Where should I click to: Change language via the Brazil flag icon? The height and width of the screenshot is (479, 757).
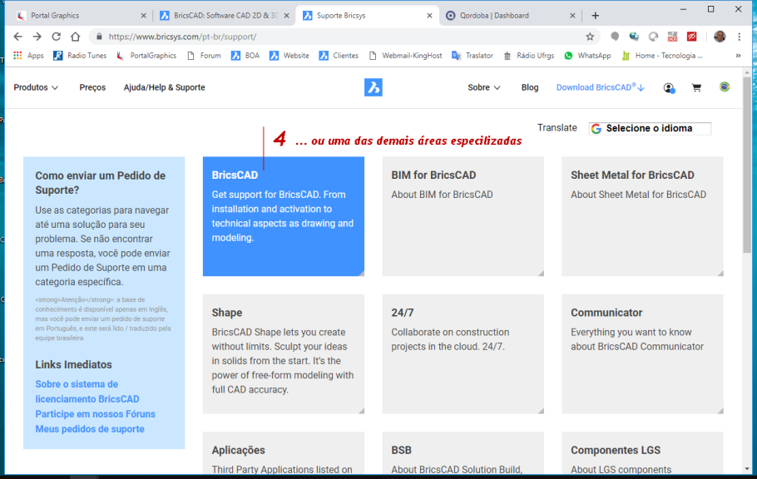coord(725,87)
